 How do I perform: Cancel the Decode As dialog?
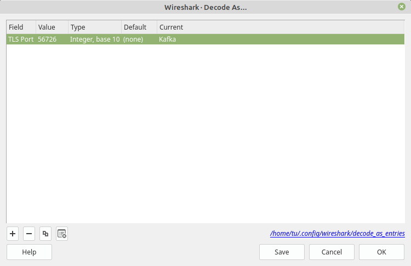pyautogui.click(x=332, y=252)
